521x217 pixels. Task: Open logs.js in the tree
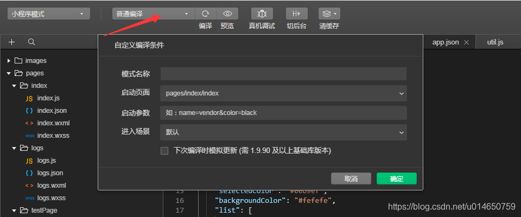[47, 161]
